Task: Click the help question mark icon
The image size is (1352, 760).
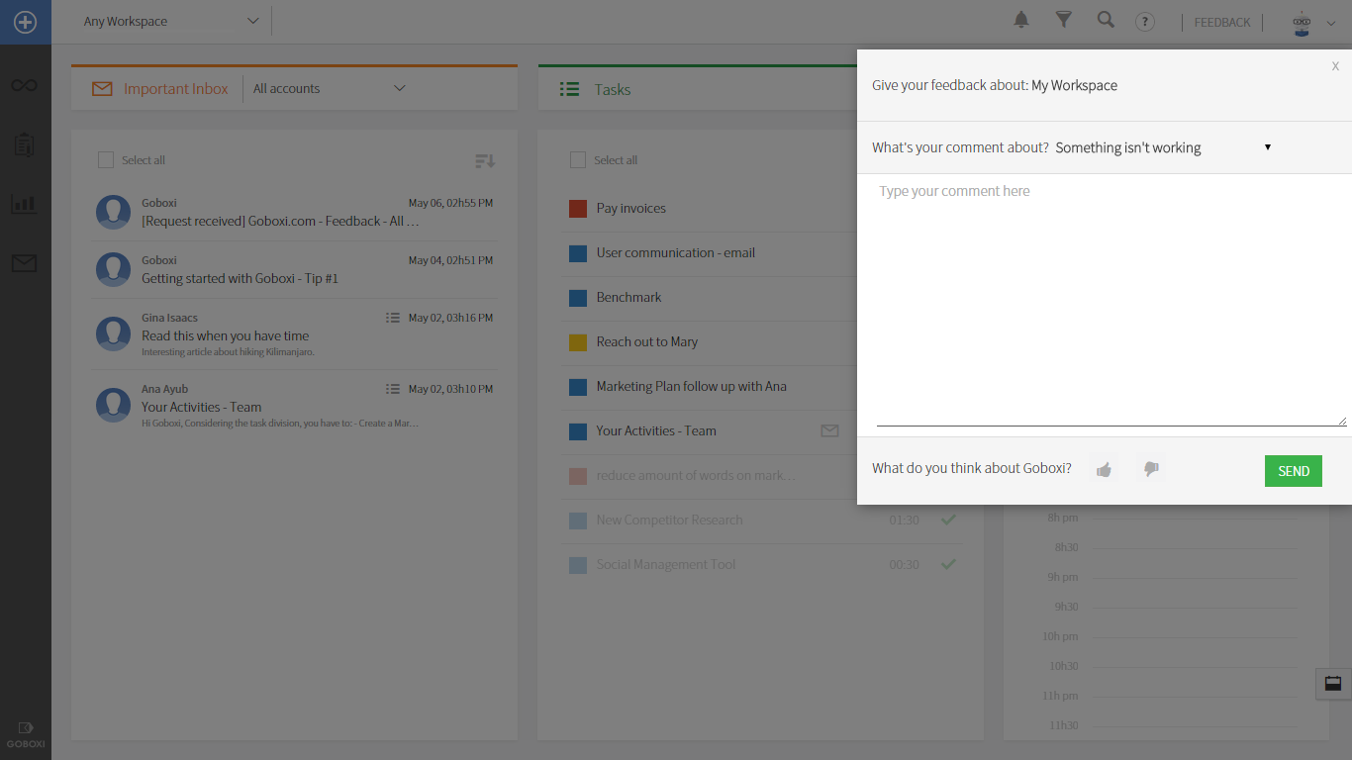Action: (1144, 22)
